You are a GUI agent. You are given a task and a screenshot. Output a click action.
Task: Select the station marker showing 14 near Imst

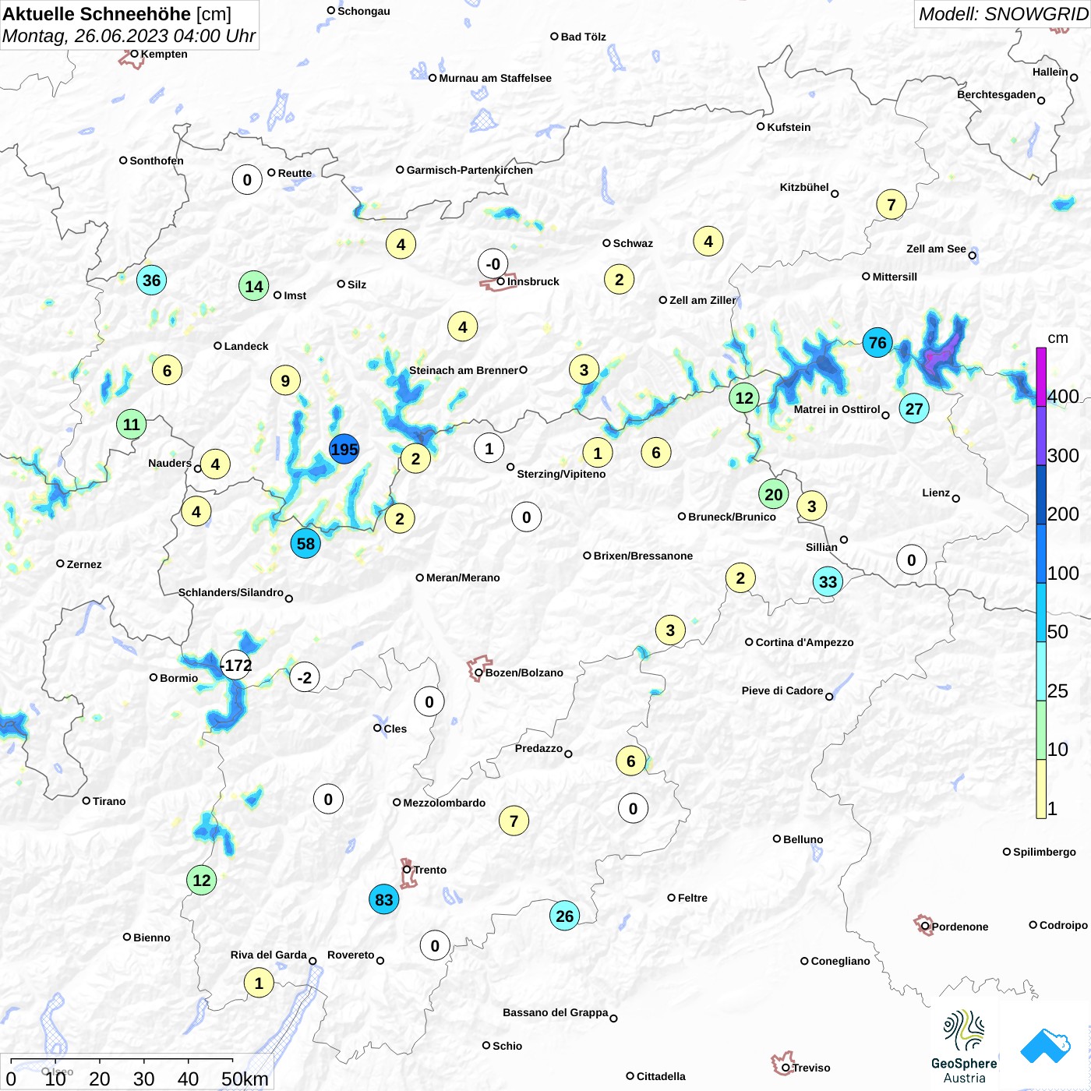coord(254,286)
